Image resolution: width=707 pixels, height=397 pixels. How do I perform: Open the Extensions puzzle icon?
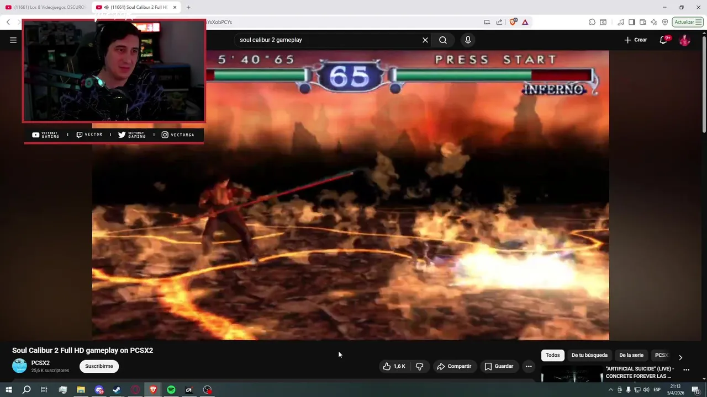pos(592,22)
